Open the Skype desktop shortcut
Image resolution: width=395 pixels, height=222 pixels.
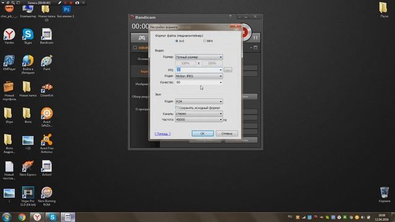[28, 36]
